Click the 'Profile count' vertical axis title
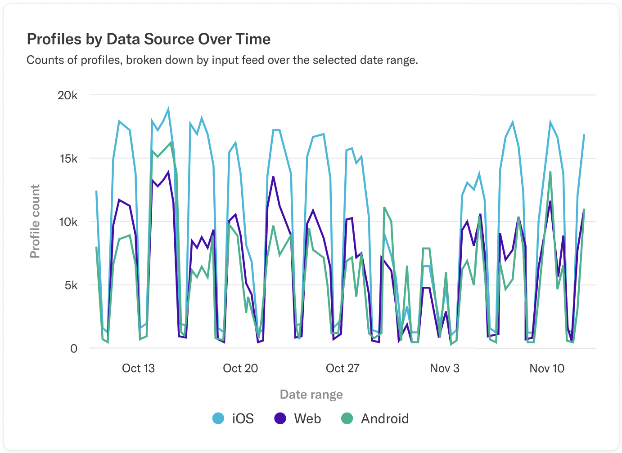The width and height of the screenshot is (622, 453). (35, 221)
